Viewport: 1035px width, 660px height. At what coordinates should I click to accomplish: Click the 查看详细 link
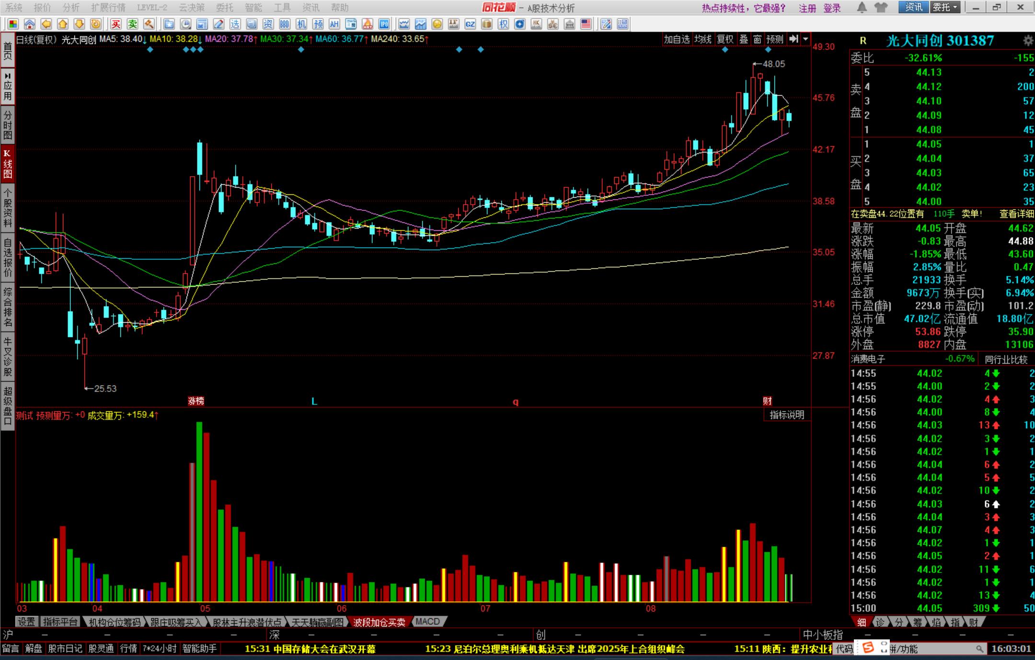pyautogui.click(x=1016, y=214)
